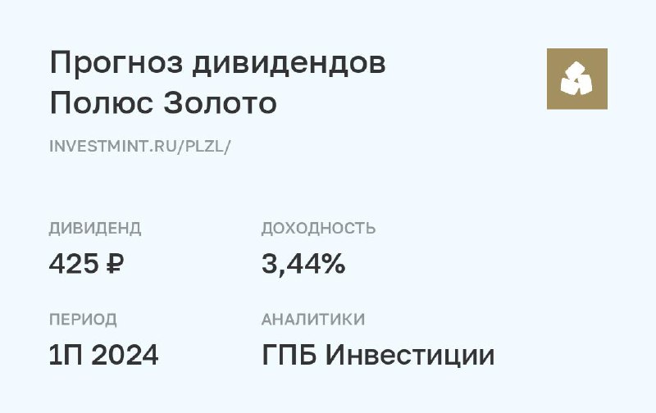This screenshot has height=413, width=656.
Task: Click the ruble sign after 425
Action: click(x=116, y=264)
